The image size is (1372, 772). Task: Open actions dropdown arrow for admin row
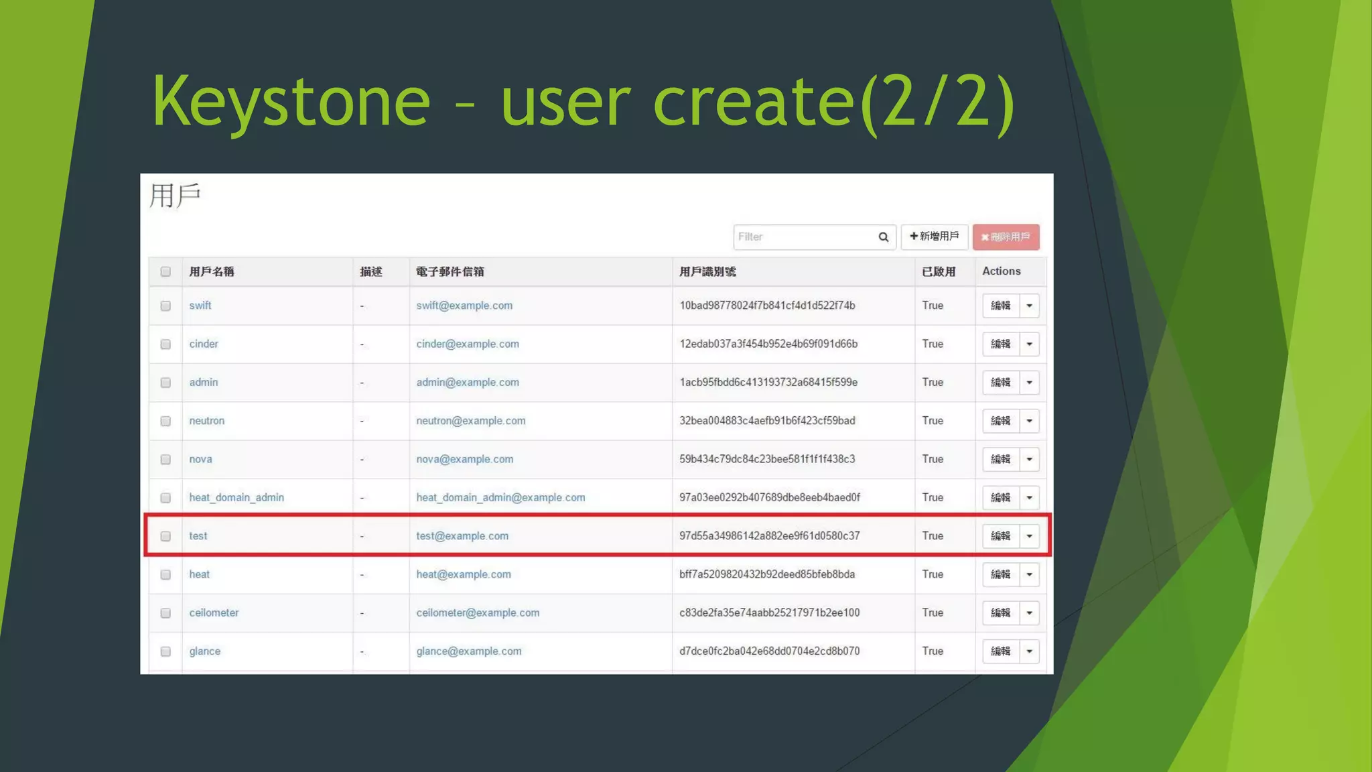pyautogui.click(x=1029, y=383)
